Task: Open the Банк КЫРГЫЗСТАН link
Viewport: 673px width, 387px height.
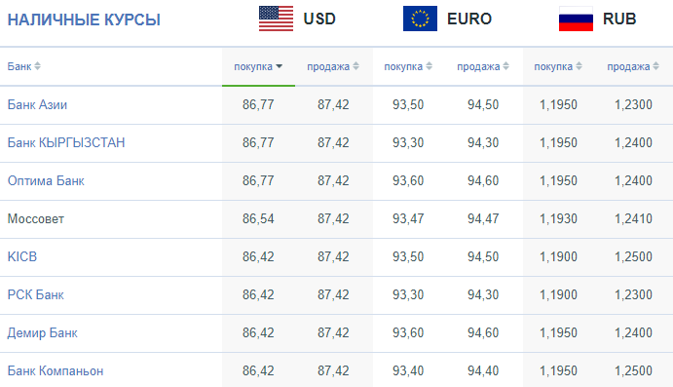Action: pos(66,142)
